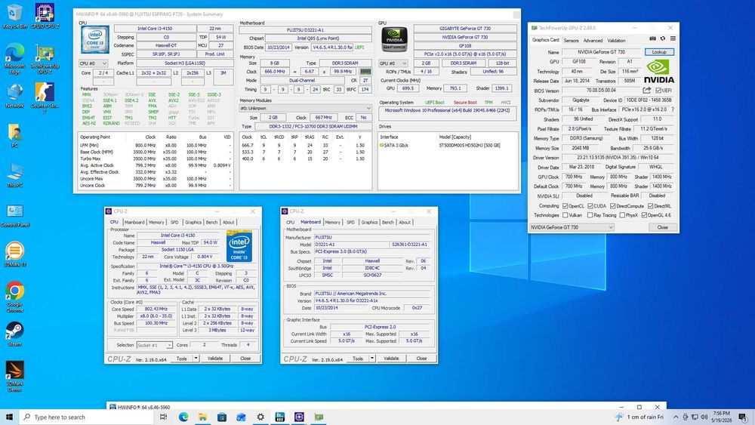Toggle the PhysX checkbox in GPU-Z
The height and width of the screenshot is (425, 755).
tap(623, 215)
